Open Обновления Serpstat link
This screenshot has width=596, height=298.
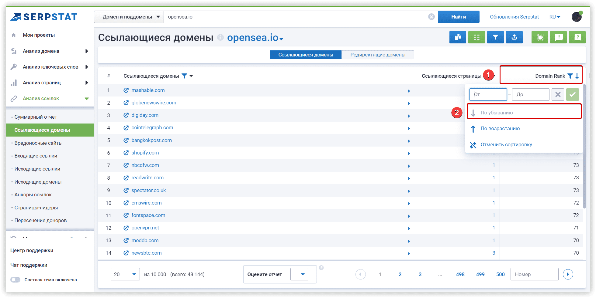coord(514,17)
